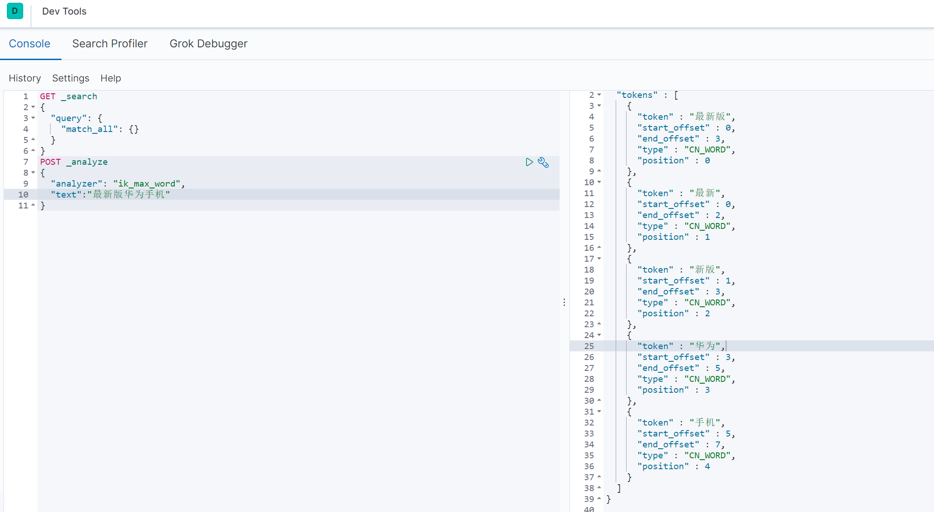Viewport: 934px width, 512px height.
Task: Select the Console tab
Action: 30,44
